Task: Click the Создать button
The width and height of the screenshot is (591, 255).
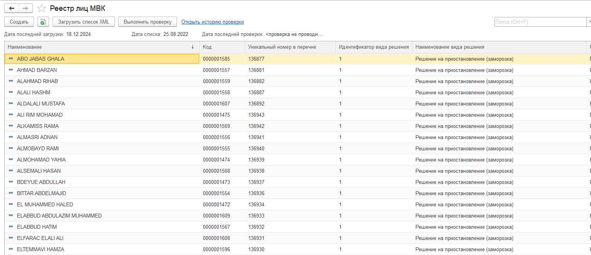Action: [x=19, y=22]
